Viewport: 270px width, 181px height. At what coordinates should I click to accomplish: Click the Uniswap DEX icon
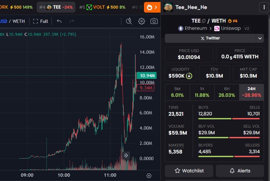[x=217, y=29]
